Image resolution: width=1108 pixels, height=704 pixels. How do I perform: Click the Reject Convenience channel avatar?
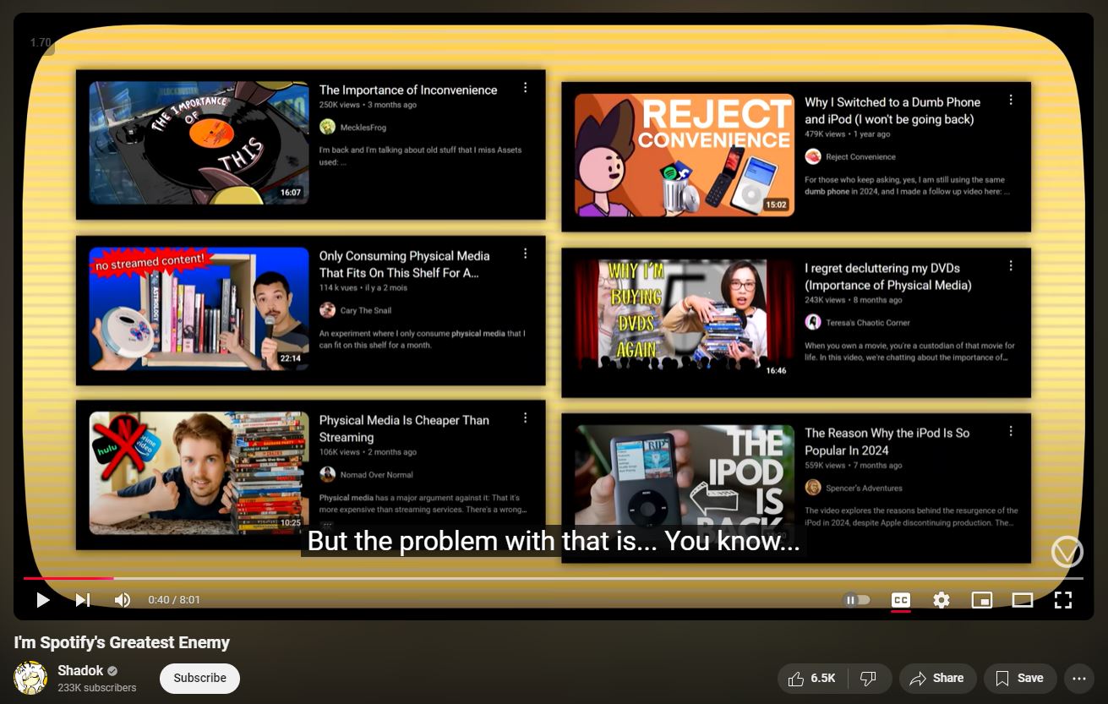(x=813, y=156)
